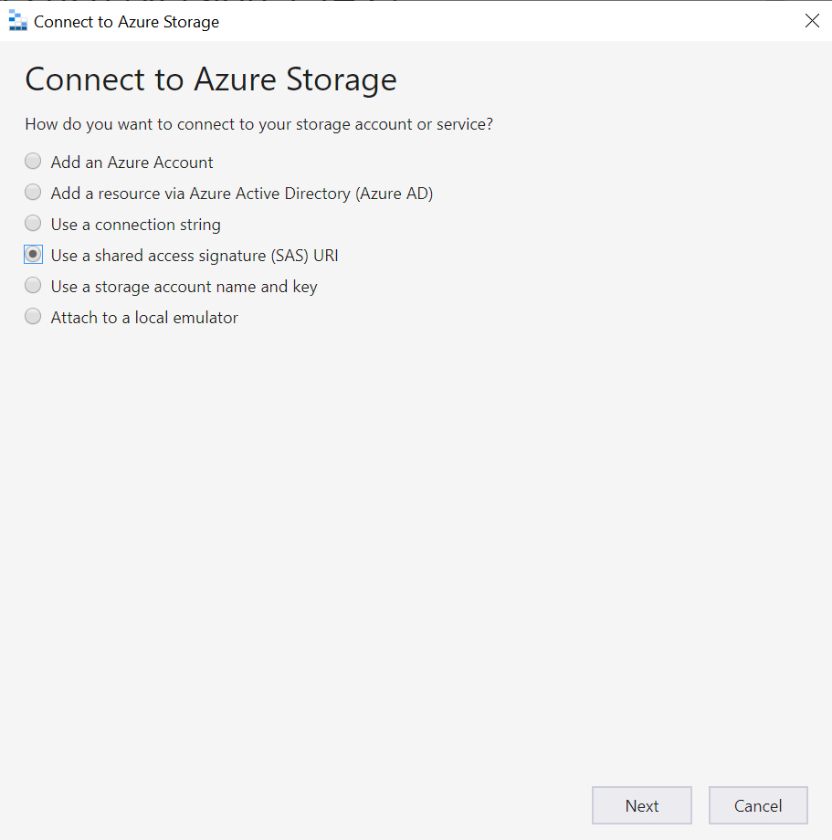This screenshot has height=840, width=832.
Task: Close the Connect to Azure Storage dialog
Action: coord(812,20)
